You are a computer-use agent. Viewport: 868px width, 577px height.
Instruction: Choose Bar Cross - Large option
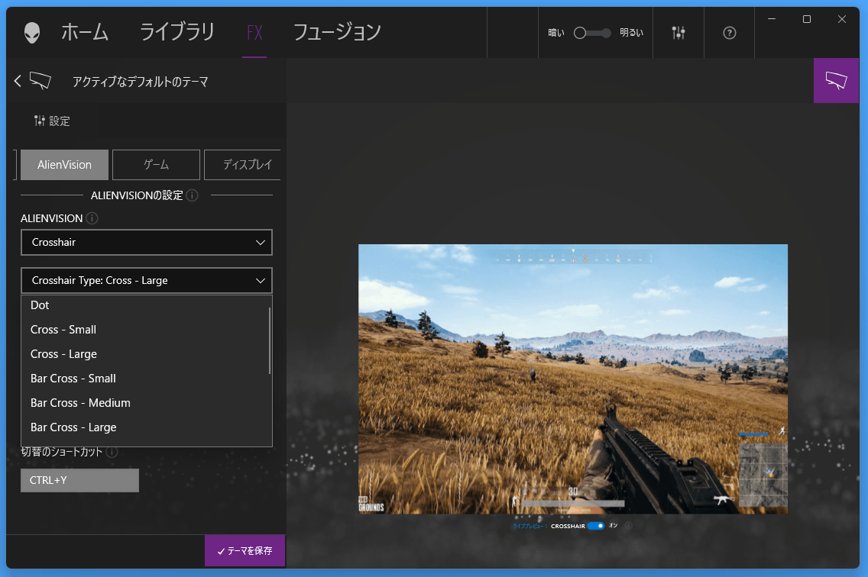[145, 427]
